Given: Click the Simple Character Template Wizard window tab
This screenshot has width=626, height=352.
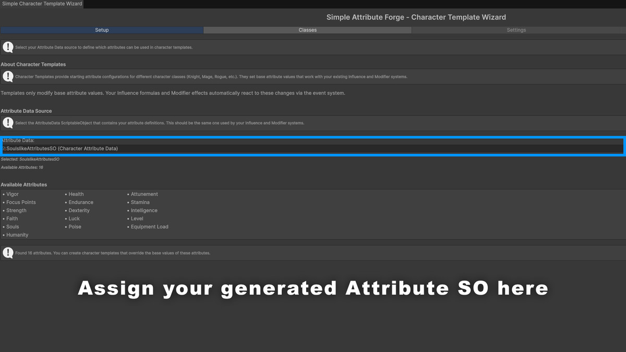Looking at the screenshot, I should coord(42,3).
